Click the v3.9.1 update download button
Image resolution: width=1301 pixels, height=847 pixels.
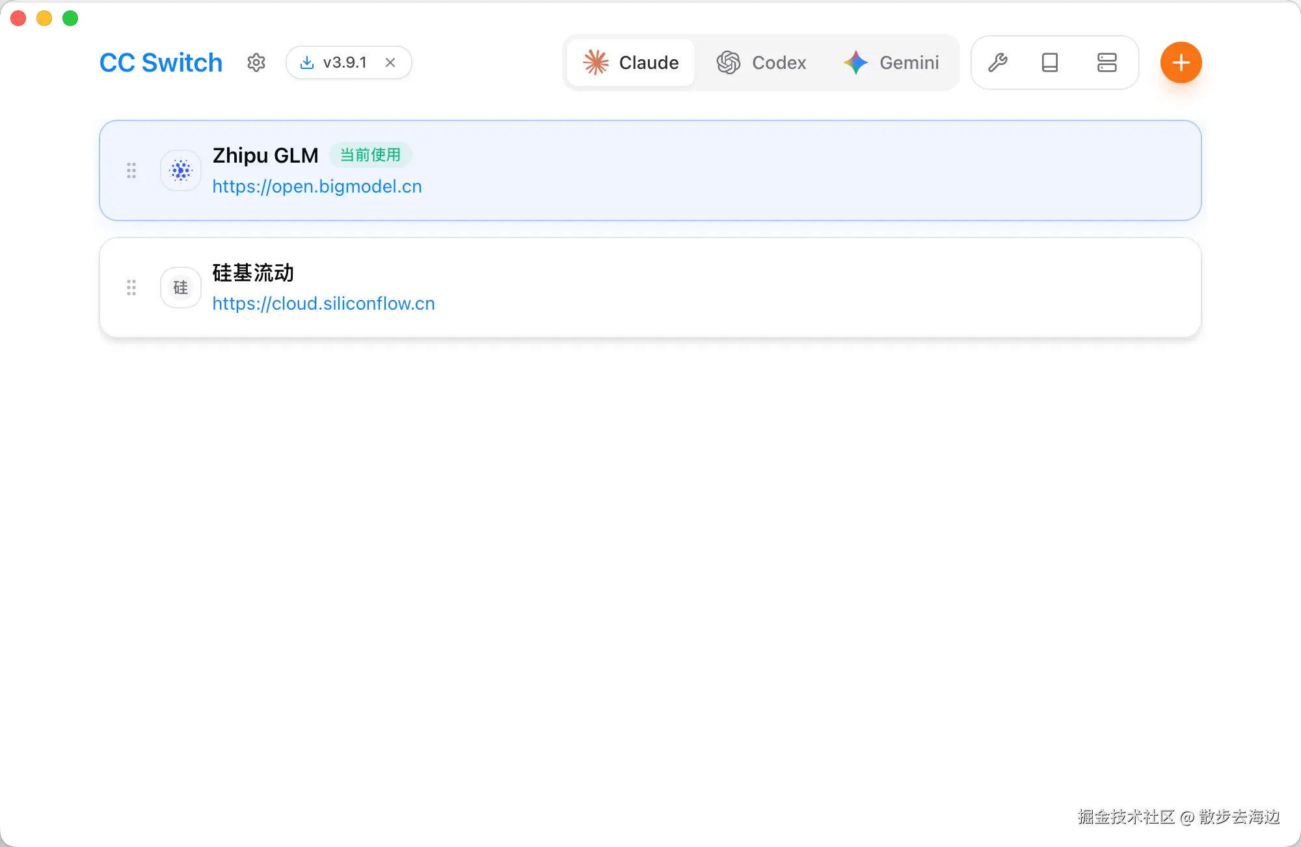click(334, 62)
